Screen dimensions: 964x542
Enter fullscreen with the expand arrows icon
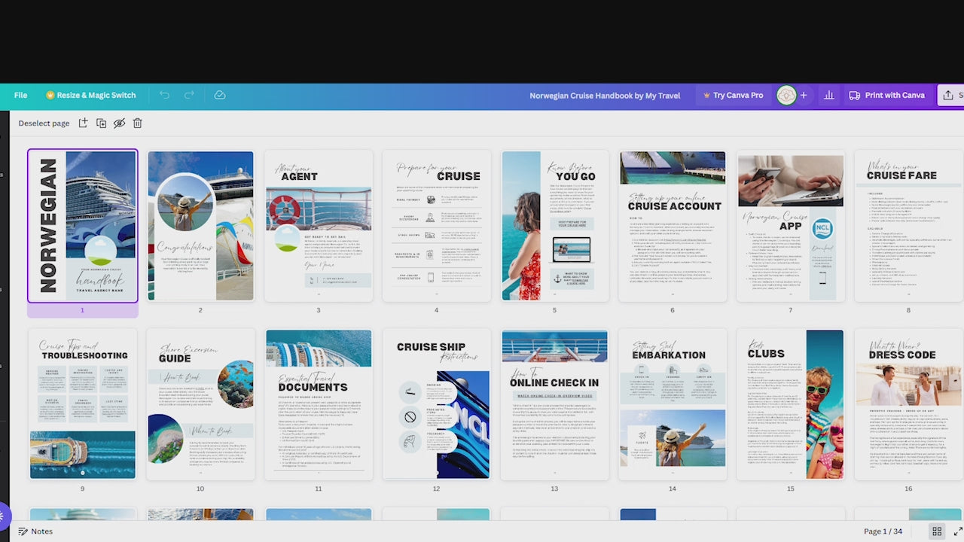pos(958,531)
